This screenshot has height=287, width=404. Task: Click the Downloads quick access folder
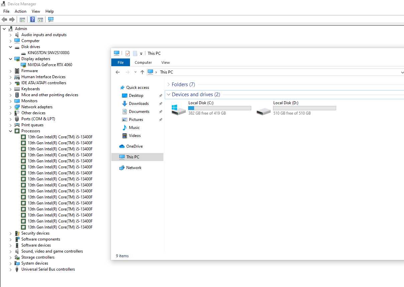[x=139, y=104]
